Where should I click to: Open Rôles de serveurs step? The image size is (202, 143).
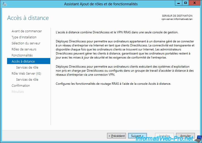[x=24, y=49]
